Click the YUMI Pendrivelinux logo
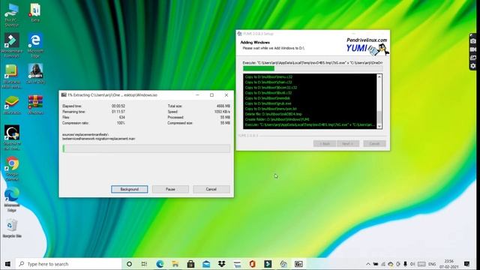This screenshot has width=480, height=270. point(367,46)
